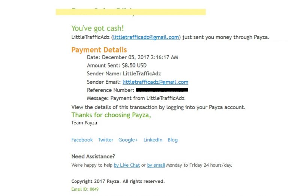Screen dimensions: 288x196
Task: Click the "Payment Details" heading
Action: 99,50
